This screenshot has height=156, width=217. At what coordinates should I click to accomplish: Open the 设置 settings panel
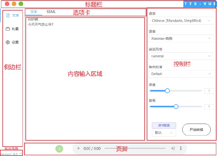point(12,42)
